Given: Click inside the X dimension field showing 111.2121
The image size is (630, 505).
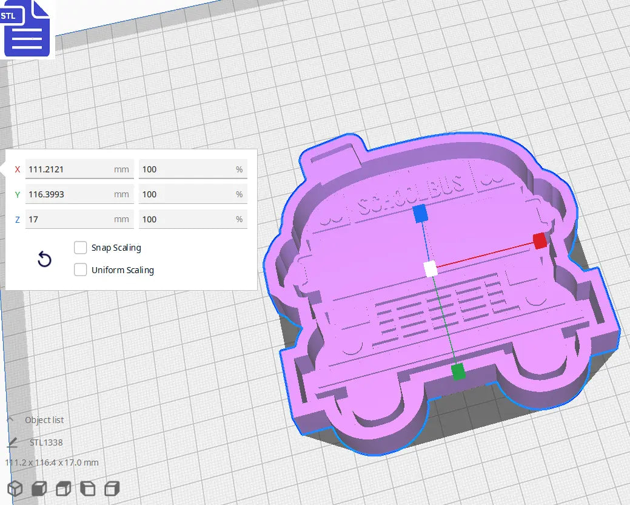Looking at the screenshot, I should click(79, 169).
